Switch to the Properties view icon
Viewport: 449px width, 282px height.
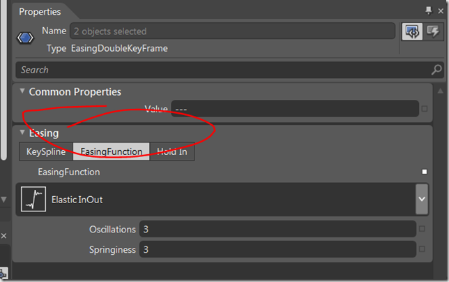pos(412,31)
